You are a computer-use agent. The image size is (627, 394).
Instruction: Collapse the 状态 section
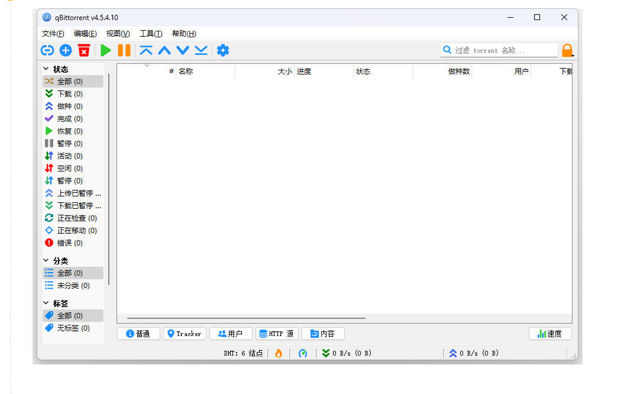tap(46, 69)
